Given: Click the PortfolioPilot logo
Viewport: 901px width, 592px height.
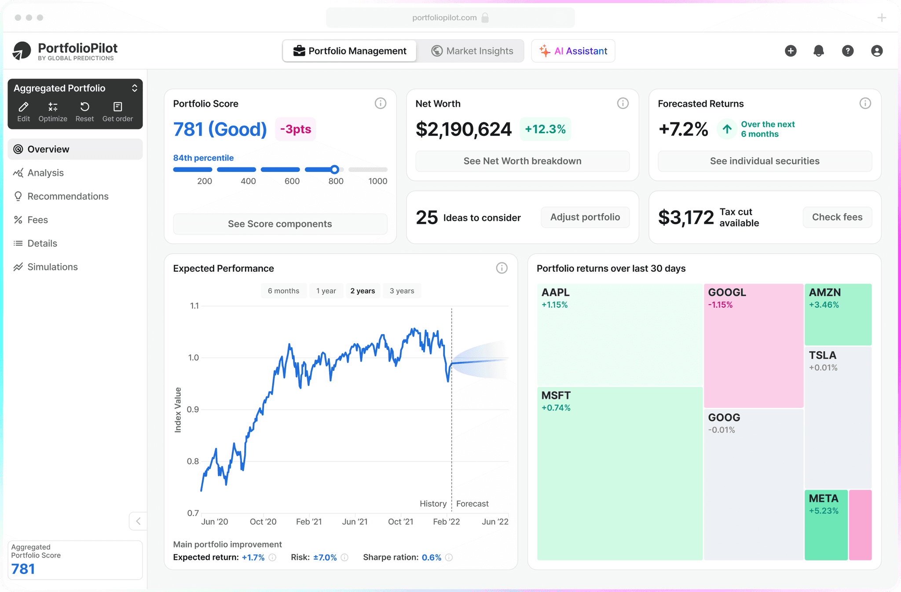Looking at the screenshot, I should tap(65, 51).
